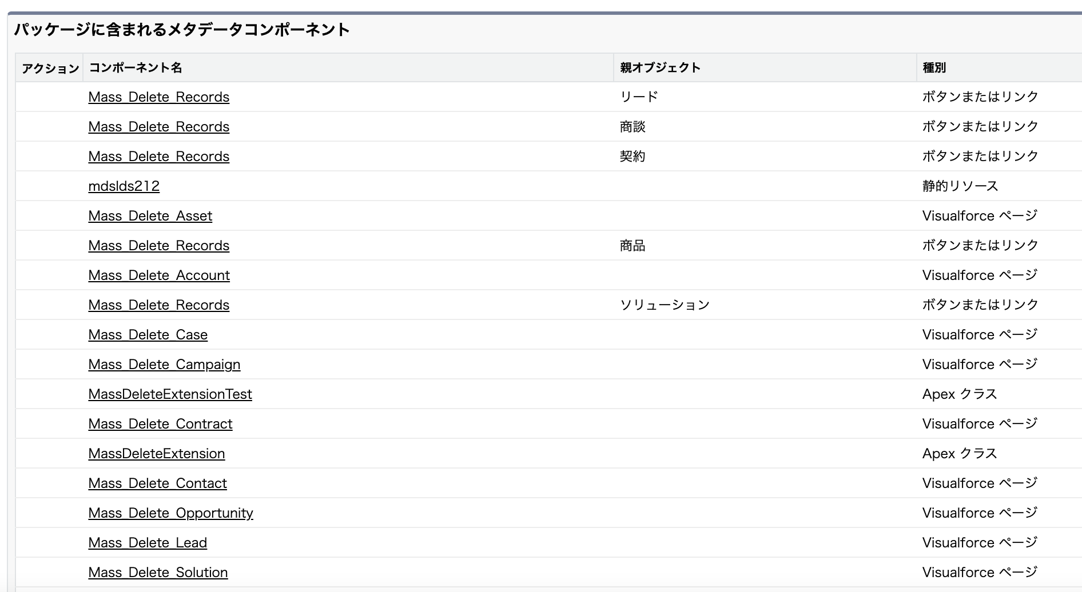The image size is (1082, 592).
Task: Select ボタンまたはリンク in the 商談 row
Action: (980, 126)
